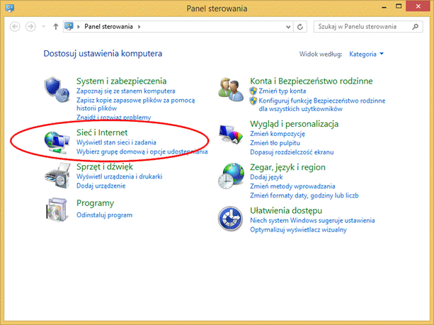Open the System i zabezpieczenia category
The height and width of the screenshot is (325, 434).
[x=121, y=81]
